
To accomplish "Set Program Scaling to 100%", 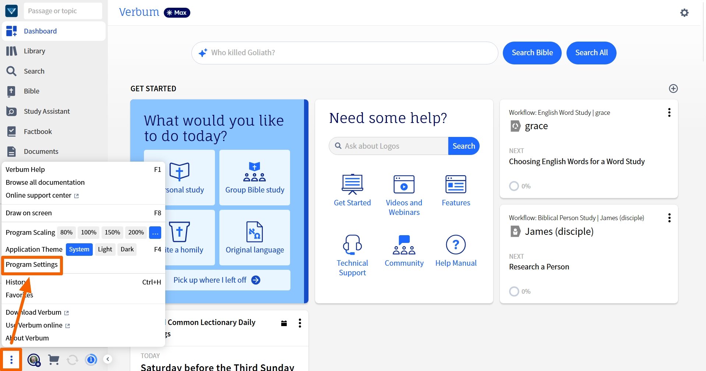I will 89,232.
